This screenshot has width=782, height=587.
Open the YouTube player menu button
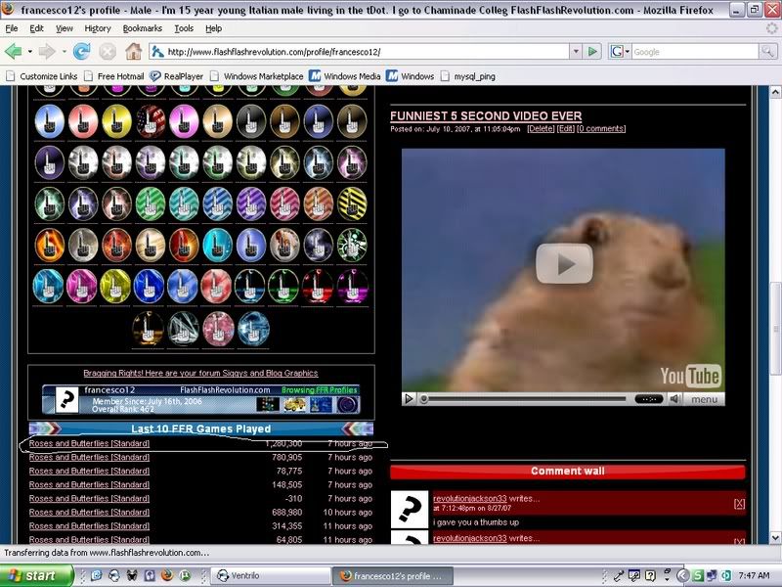704,399
